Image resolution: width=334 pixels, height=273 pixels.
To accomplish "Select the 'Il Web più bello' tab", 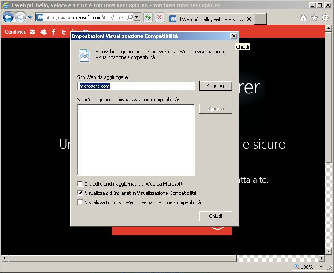I will coord(207,19).
